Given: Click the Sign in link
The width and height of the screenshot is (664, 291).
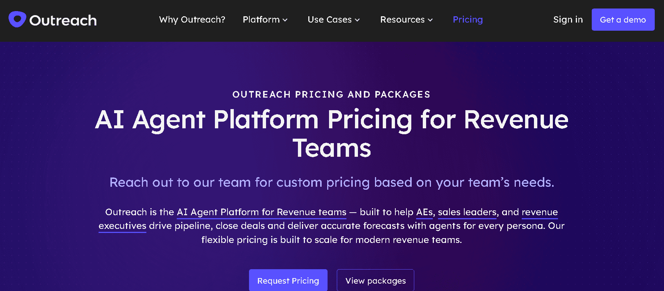Looking at the screenshot, I should point(568,20).
